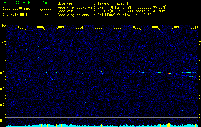
Task: Click time marker 0004
Action: 79,27
